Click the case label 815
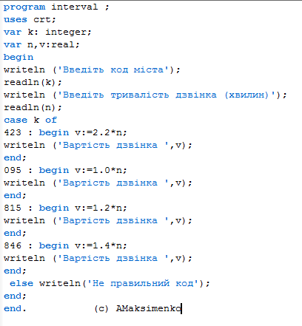The image size is (302, 326). pyautogui.click(x=13, y=208)
